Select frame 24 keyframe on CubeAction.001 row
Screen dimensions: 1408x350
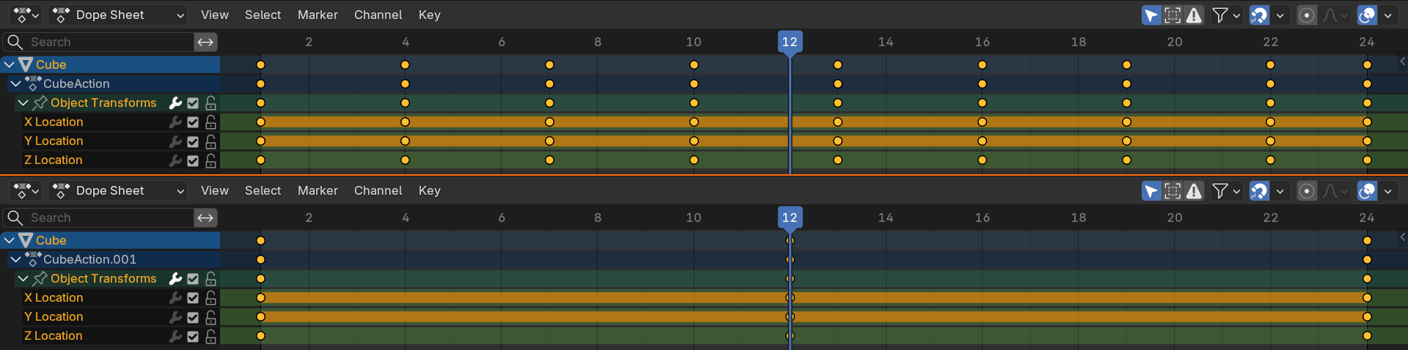[x=1367, y=259]
